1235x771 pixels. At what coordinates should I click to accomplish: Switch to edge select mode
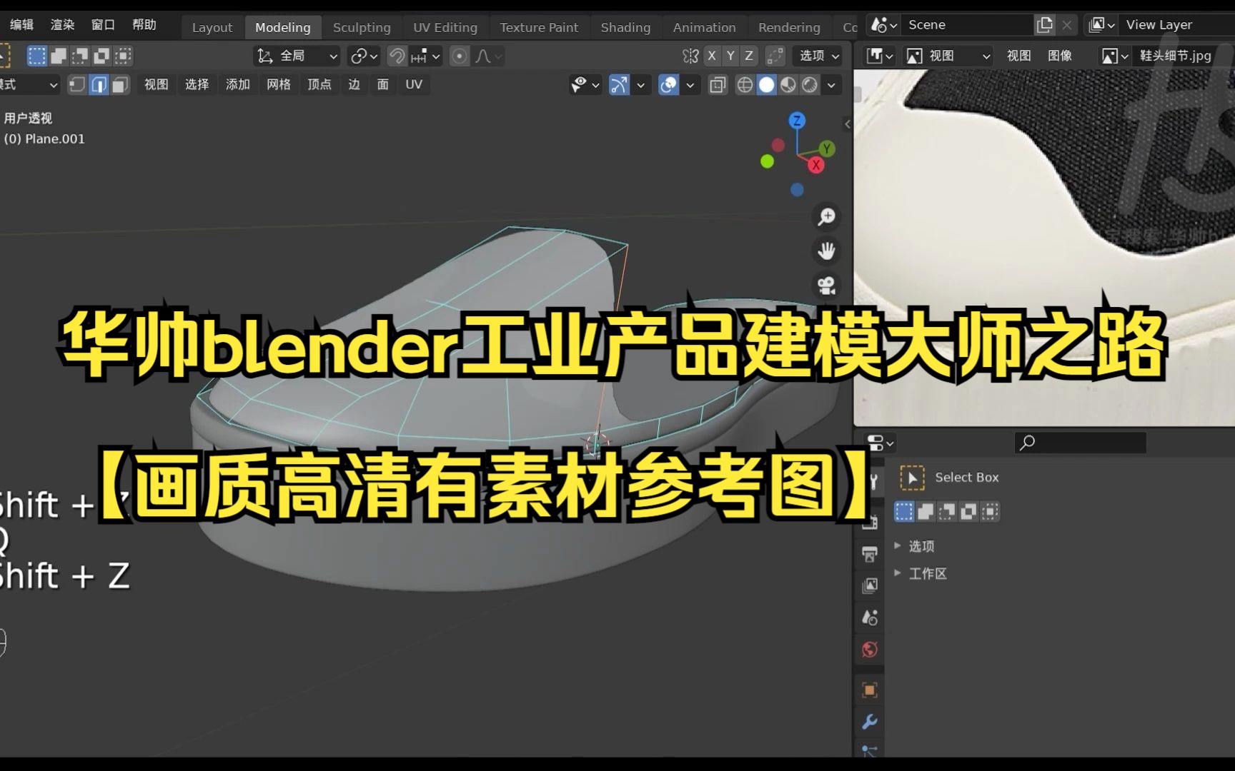[99, 85]
